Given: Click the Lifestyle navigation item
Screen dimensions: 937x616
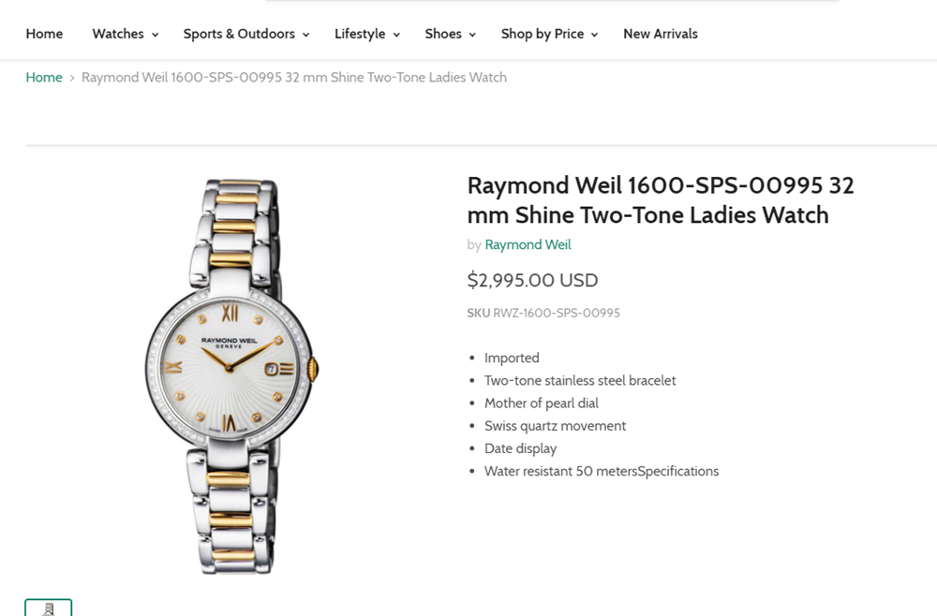Looking at the screenshot, I should [360, 34].
